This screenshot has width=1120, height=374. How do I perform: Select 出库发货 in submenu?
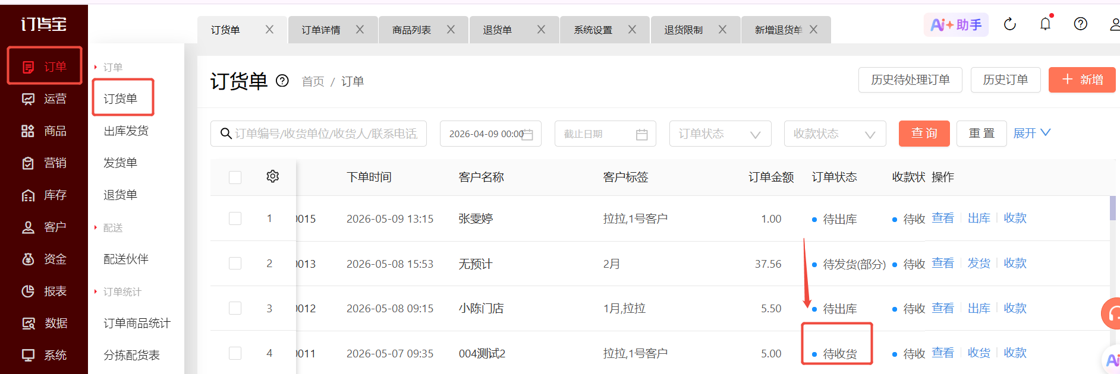click(x=126, y=131)
